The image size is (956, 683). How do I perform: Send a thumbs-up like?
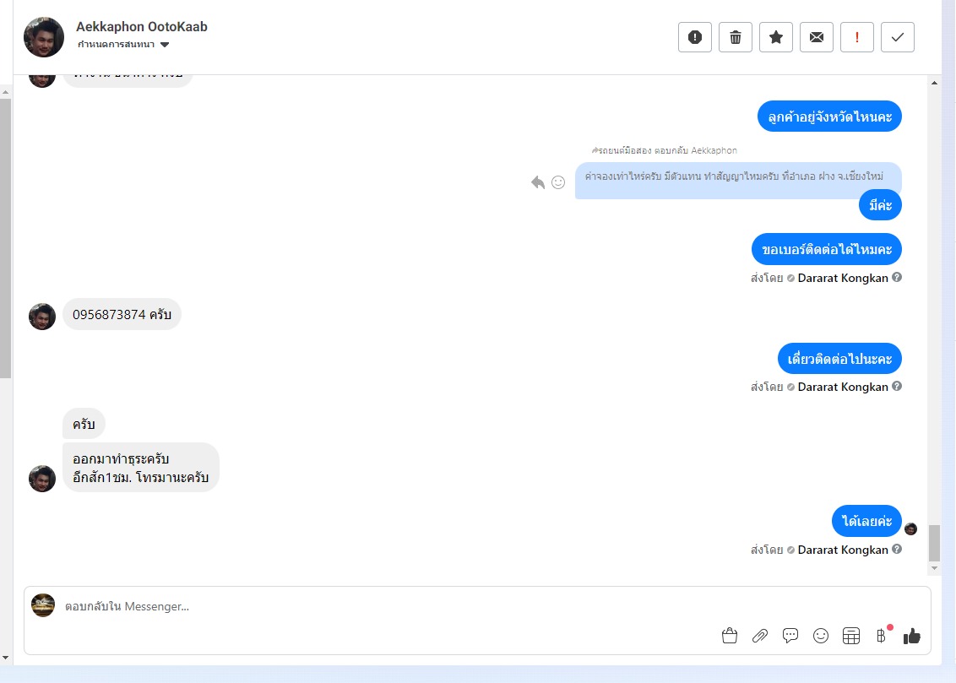[912, 636]
